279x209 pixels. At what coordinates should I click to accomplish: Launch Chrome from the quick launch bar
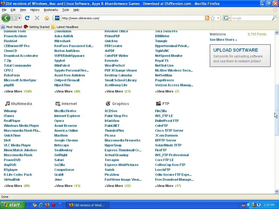[x=35, y=205]
